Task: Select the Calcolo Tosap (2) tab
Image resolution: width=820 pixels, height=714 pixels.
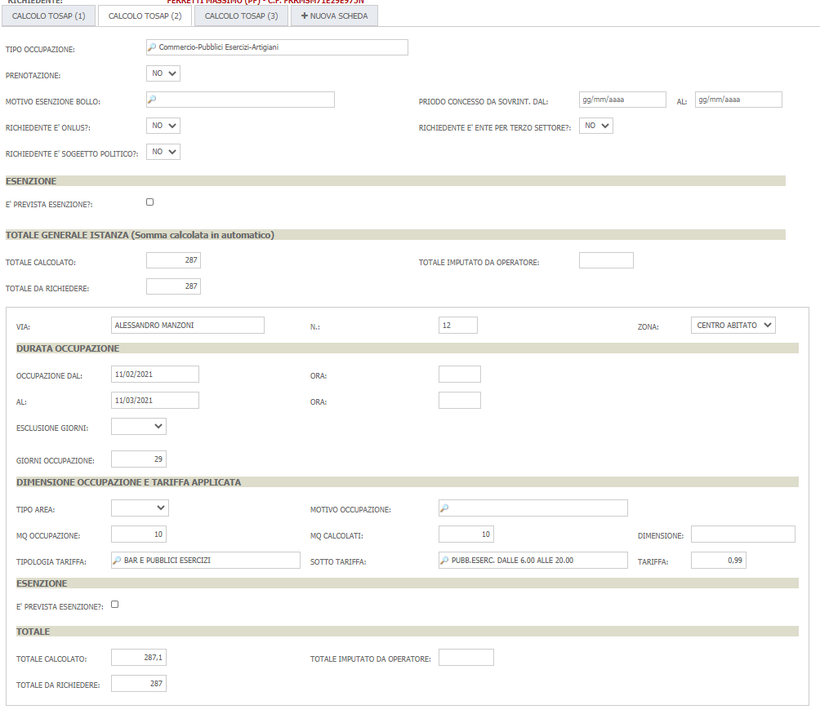Action: tap(145, 16)
